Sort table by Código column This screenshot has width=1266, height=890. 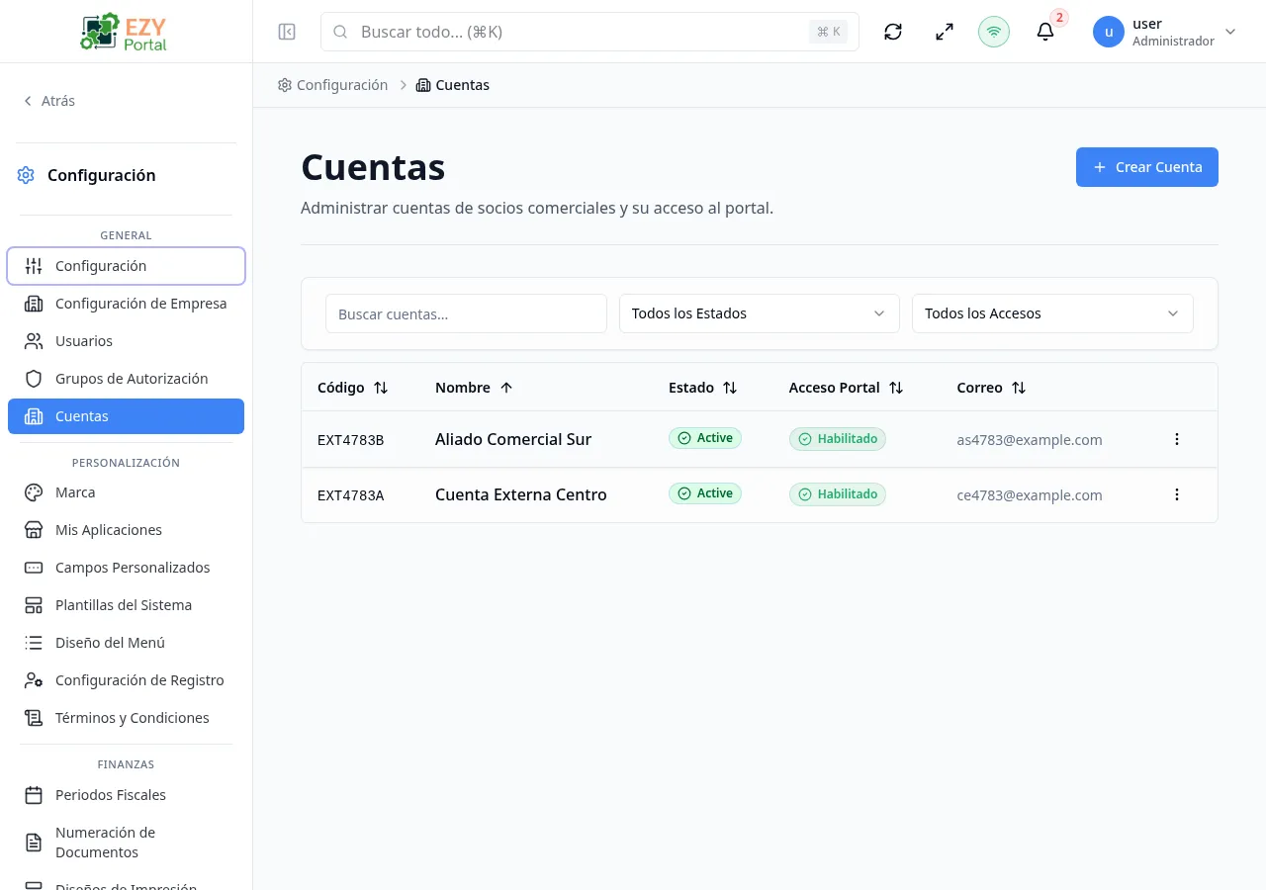353,388
